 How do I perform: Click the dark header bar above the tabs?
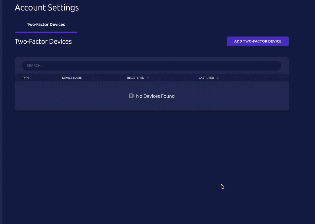182,8
